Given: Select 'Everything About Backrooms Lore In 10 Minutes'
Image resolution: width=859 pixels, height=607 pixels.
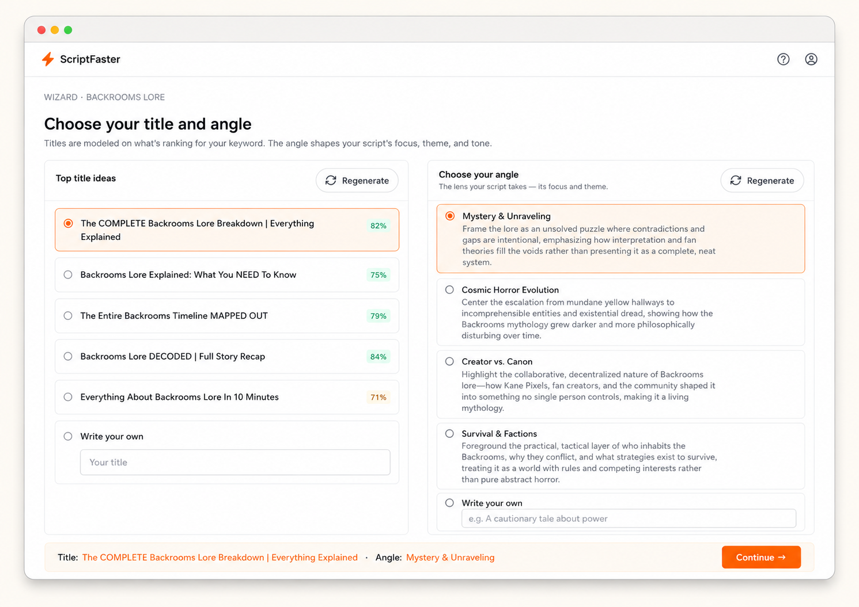Looking at the screenshot, I should pos(227,397).
